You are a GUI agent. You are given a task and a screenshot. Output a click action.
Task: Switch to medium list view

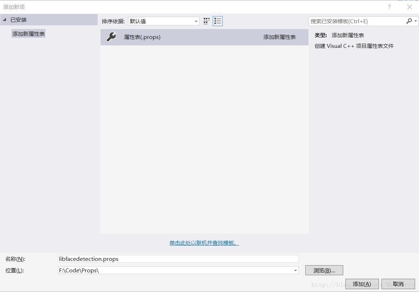point(218,21)
